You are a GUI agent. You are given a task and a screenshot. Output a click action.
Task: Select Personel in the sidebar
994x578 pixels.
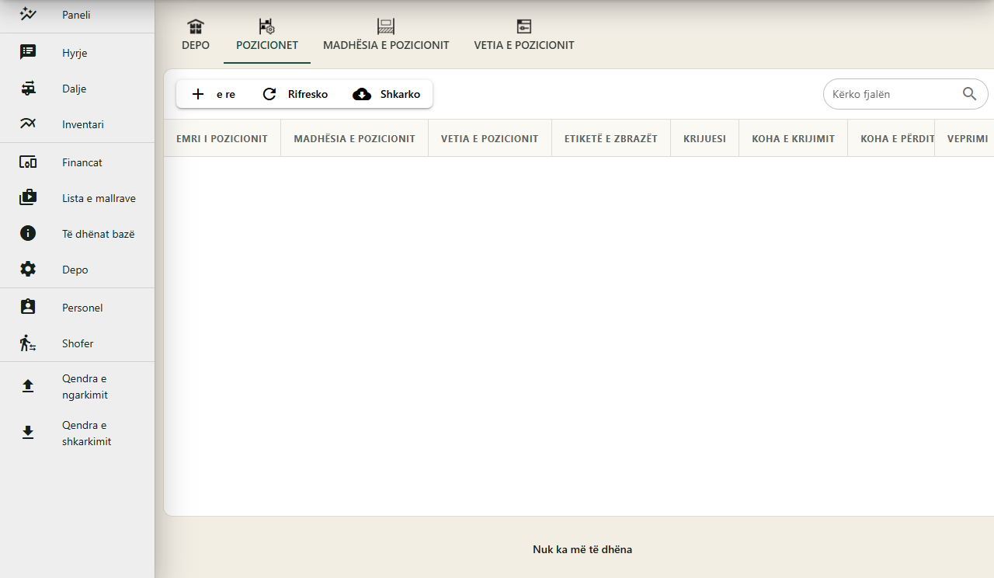click(77, 308)
